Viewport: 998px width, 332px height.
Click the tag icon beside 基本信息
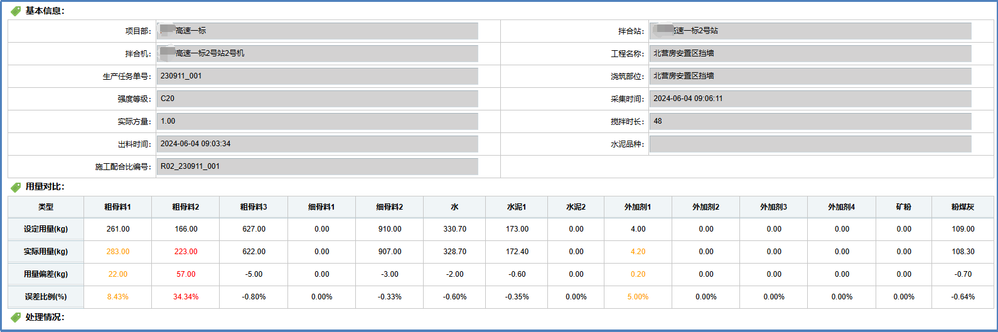(x=16, y=11)
